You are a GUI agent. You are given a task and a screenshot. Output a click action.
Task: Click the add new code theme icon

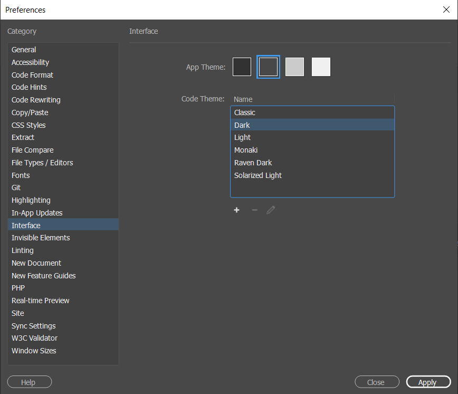[236, 210]
